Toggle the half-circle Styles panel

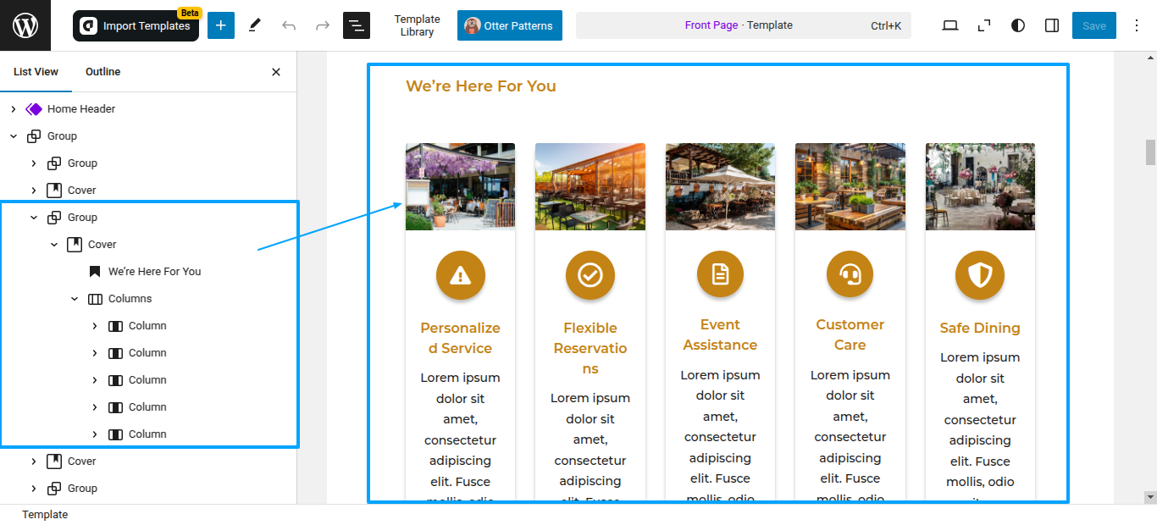click(1018, 25)
